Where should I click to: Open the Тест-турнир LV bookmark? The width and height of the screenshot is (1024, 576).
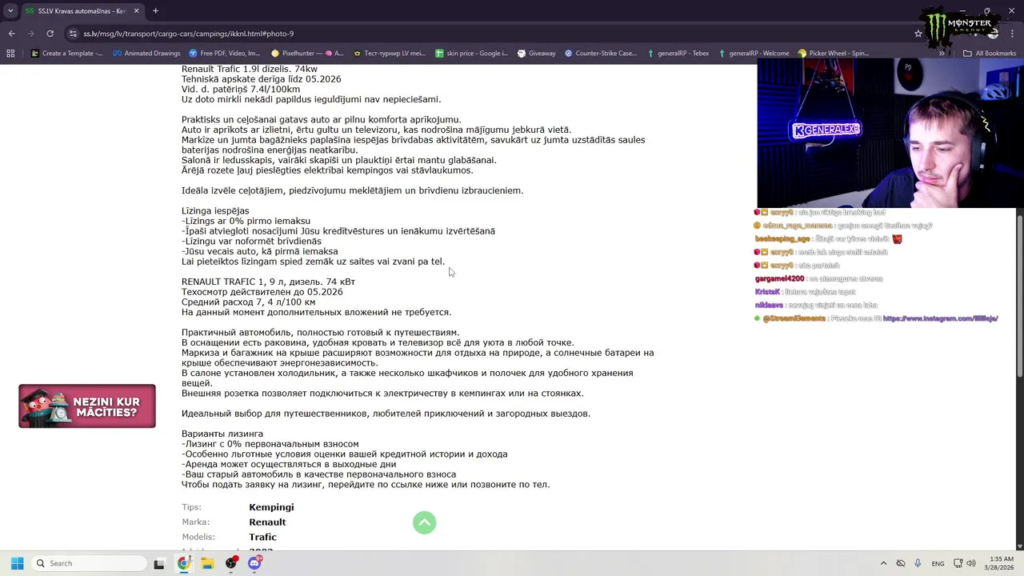pos(389,54)
